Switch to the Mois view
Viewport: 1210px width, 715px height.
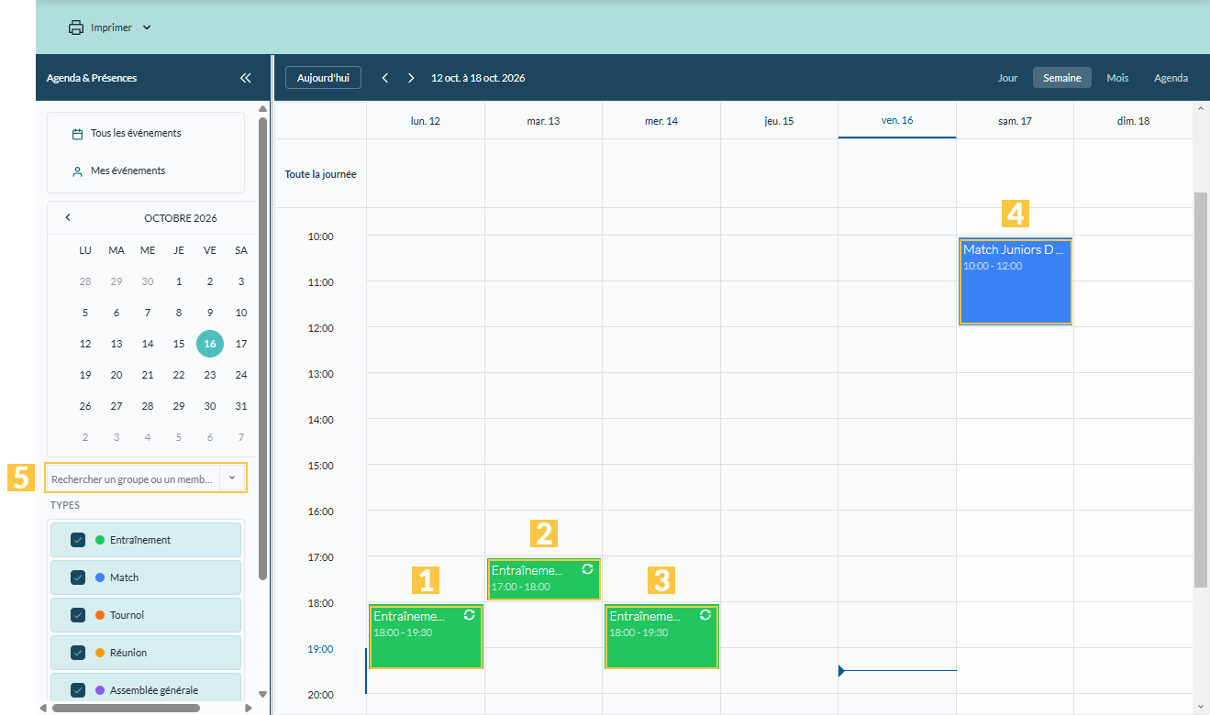pyautogui.click(x=1117, y=78)
